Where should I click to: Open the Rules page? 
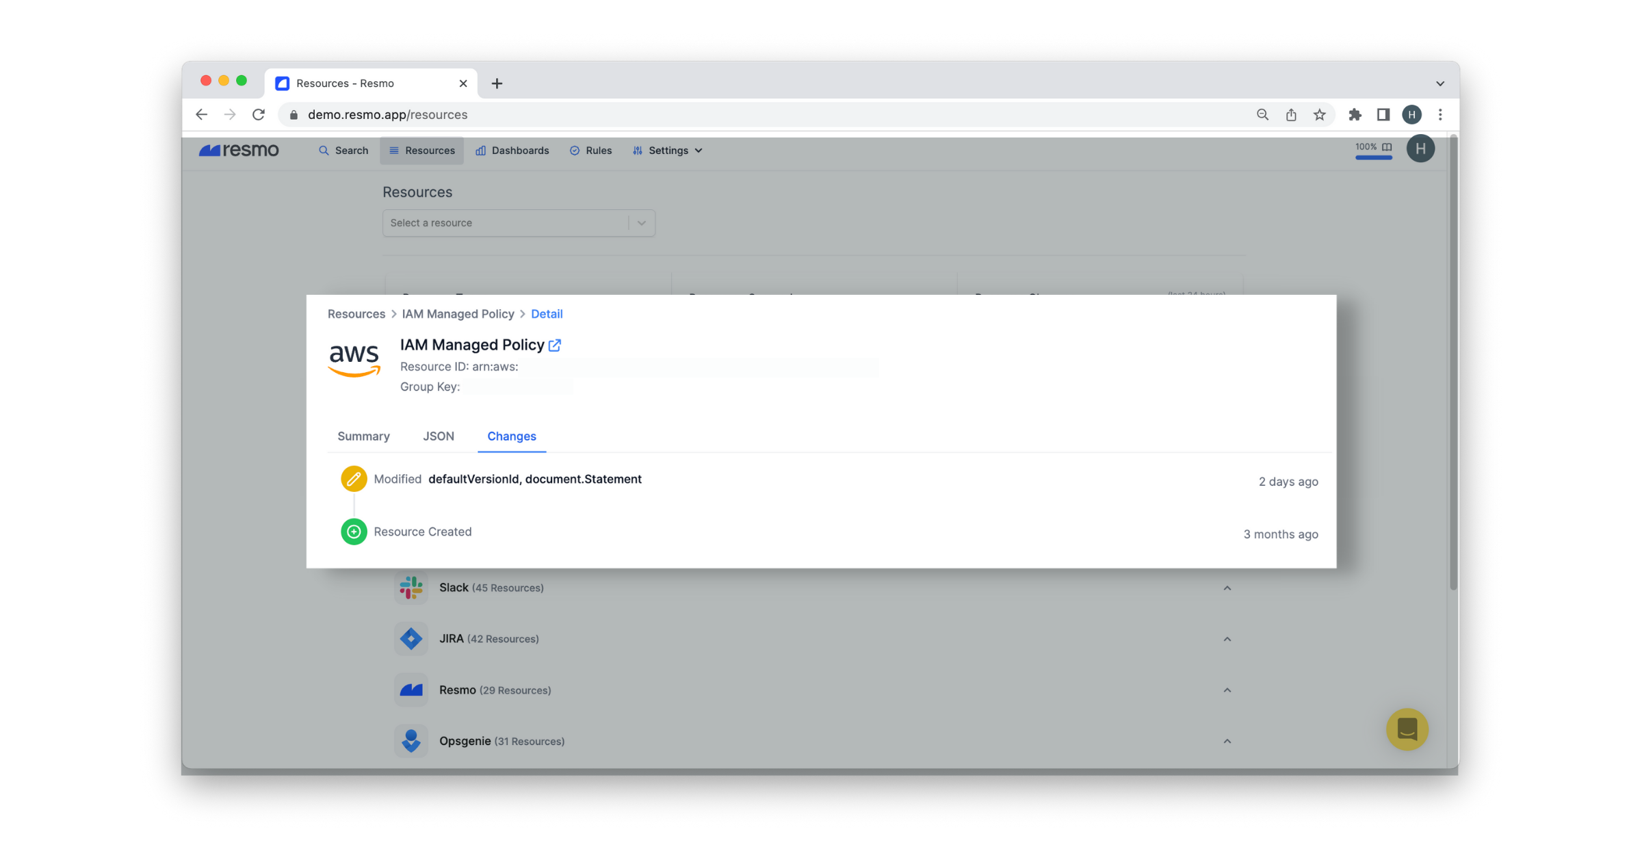590,151
